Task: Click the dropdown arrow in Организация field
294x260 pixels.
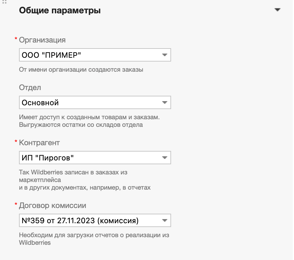Action: 165,55
